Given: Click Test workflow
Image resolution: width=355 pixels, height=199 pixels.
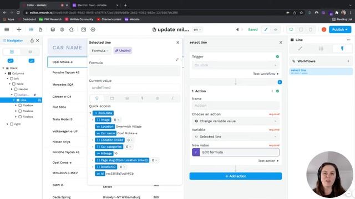Looking at the screenshot, I should (266, 74).
